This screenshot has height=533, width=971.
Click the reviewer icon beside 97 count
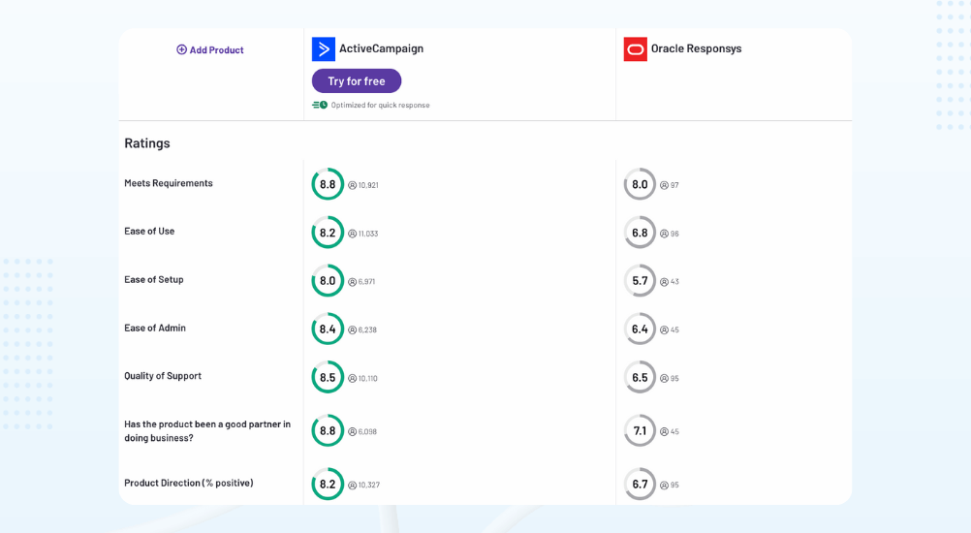pyautogui.click(x=665, y=185)
